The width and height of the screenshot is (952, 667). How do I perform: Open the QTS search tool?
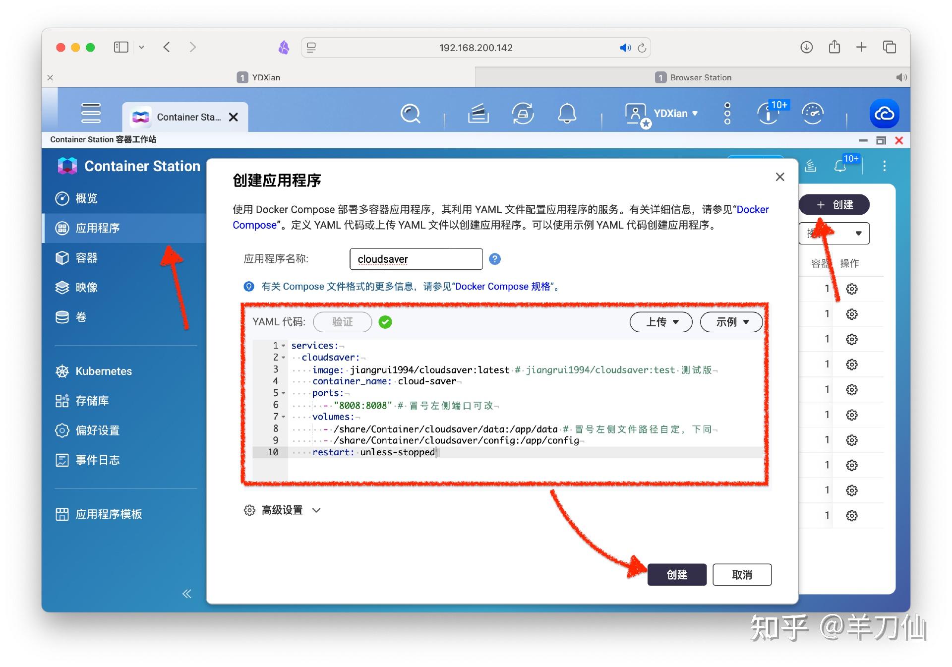coord(411,114)
